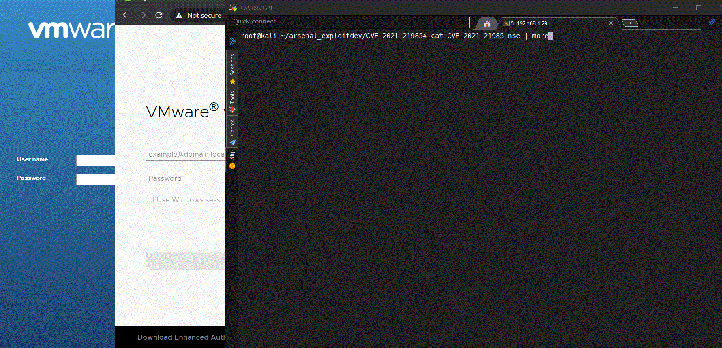The height and width of the screenshot is (348, 722).
Task: Click the User name field in VMware window
Action: [x=96, y=161]
